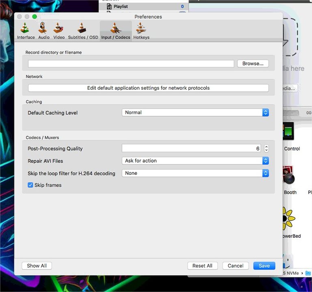Click the Photo Booth app icon behind
The height and width of the screenshot is (292, 312).
(288, 175)
